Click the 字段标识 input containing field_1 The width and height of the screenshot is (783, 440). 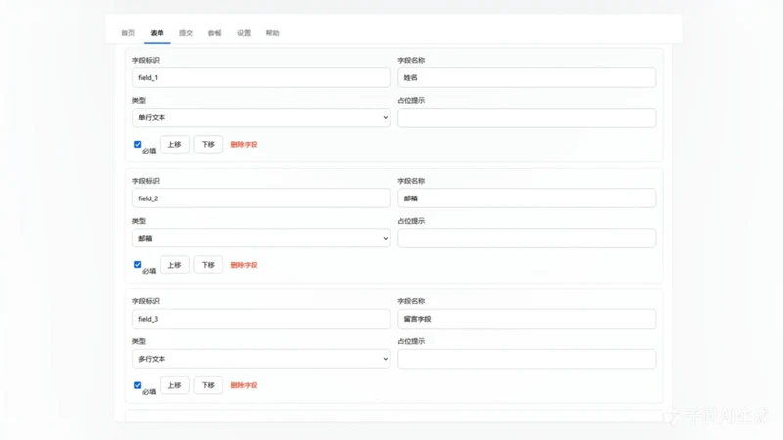[260, 78]
